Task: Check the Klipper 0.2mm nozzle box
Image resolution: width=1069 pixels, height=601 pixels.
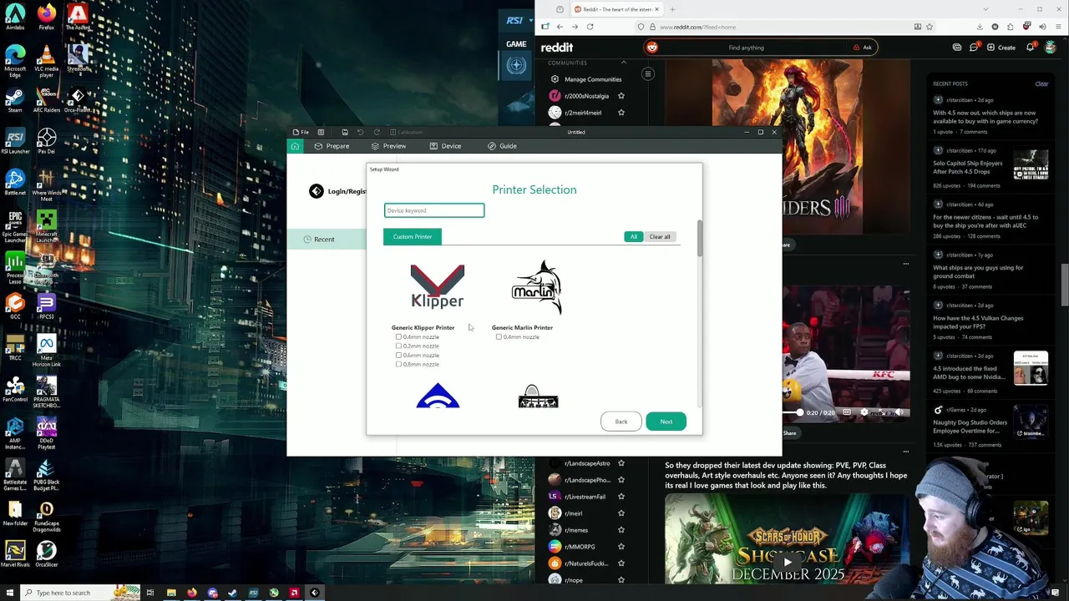Action: 398,346
